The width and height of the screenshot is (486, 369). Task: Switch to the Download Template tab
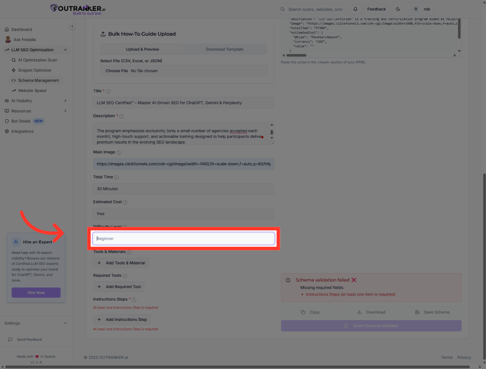pos(225,49)
